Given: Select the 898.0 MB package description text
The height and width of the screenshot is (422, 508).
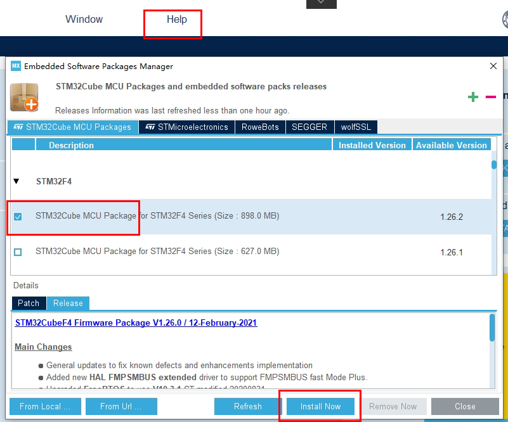Looking at the screenshot, I should tap(157, 216).
